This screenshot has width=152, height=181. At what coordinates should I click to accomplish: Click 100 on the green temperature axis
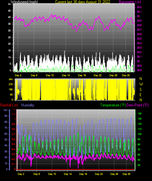pyautogui.click(x=139, y=134)
